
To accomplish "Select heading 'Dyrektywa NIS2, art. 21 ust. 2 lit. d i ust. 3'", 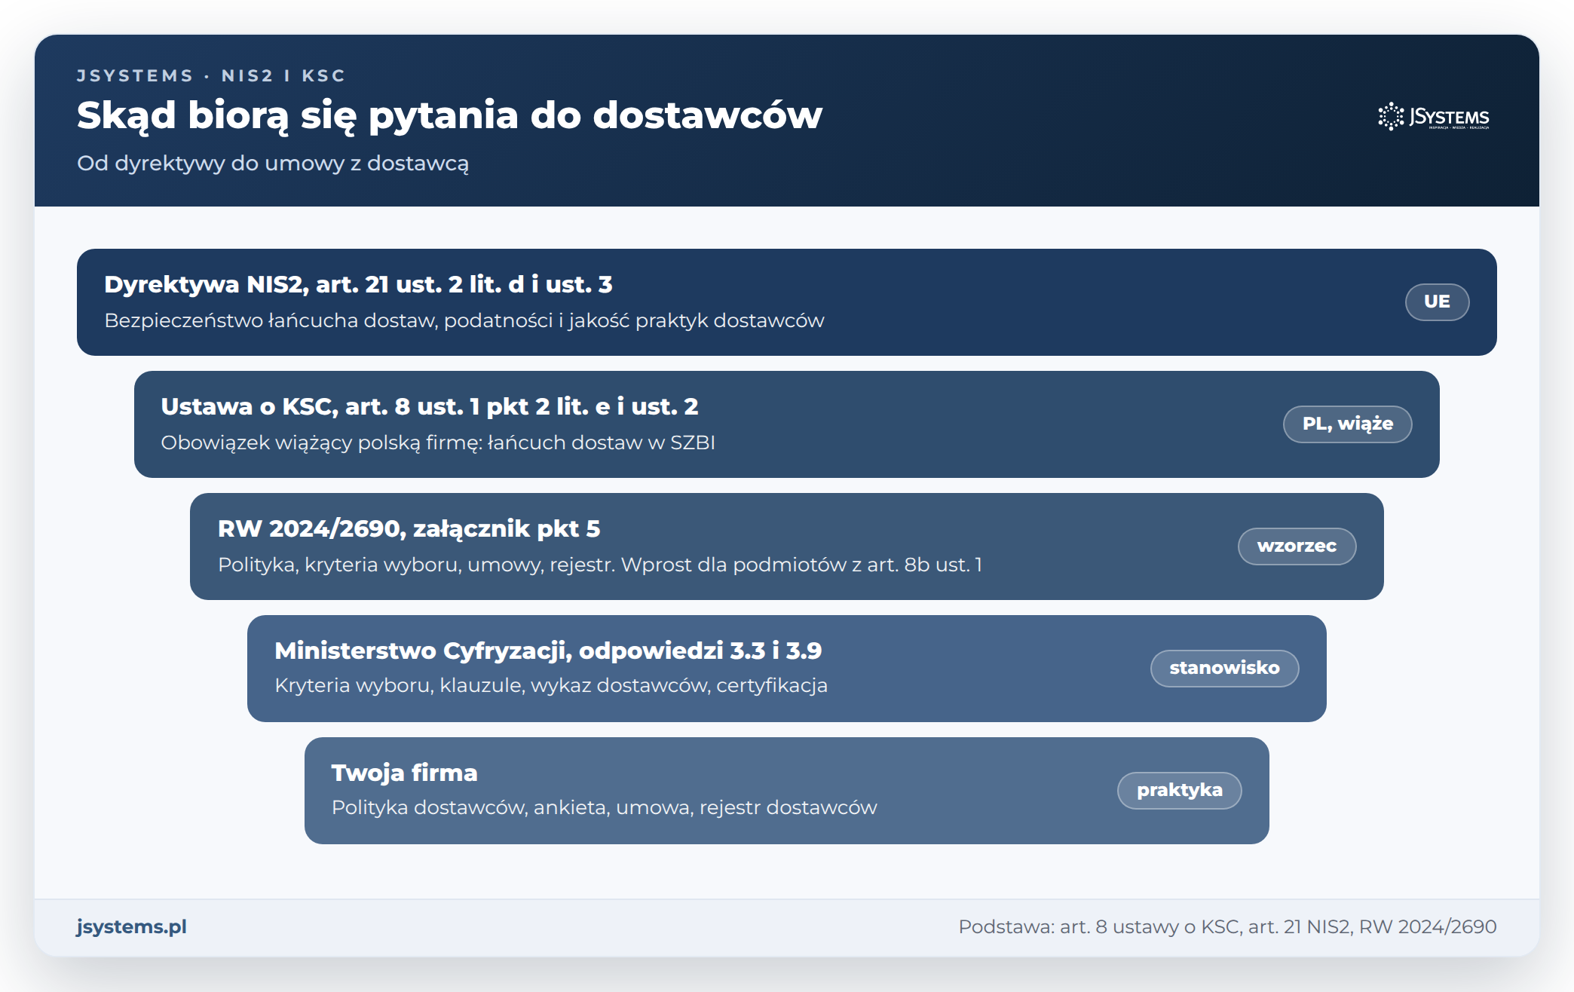I will click(x=358, y=284).
